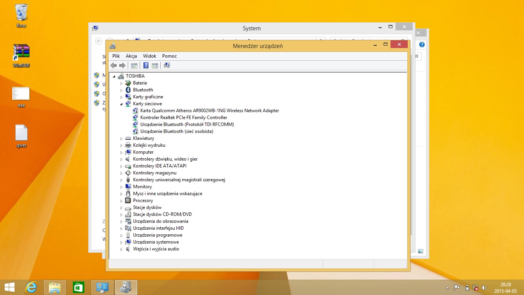Image resolution: width=524 pixels, height=295 pixels.
Task: Launch Internet Explorer from the taskbar
Action: (31, 287)
